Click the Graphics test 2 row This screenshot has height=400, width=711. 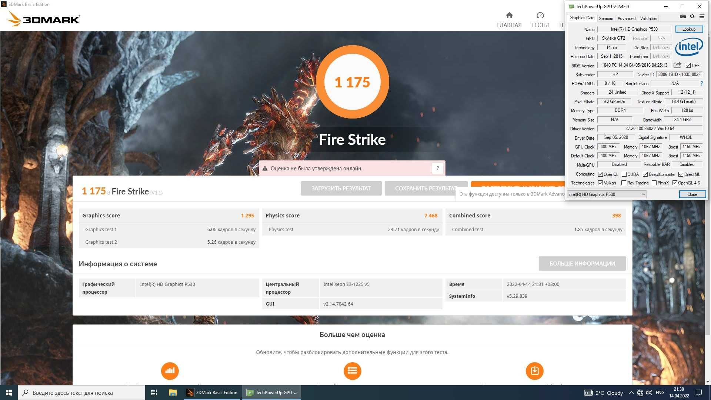pos(169,242)
